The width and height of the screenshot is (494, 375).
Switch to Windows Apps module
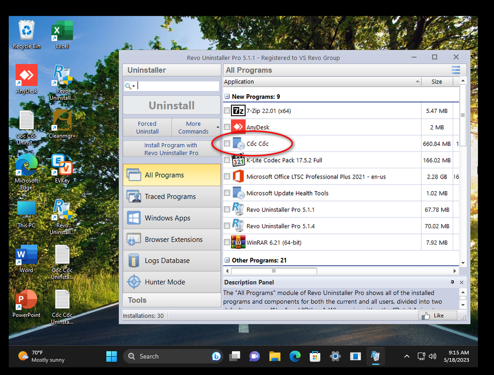pyautogui.click(x=172, y=217)
